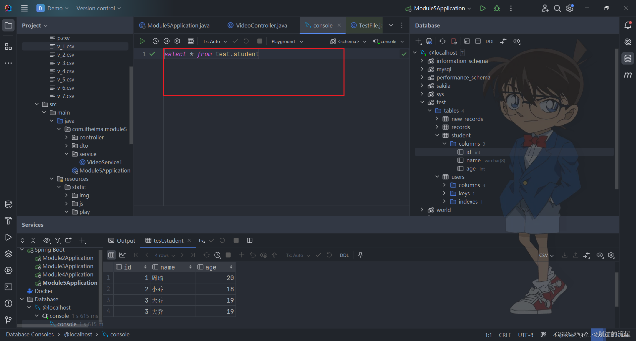636x341 pixels.
Task: Switch the editor layout in Services toolbar
Action: (x=250, y=240)
